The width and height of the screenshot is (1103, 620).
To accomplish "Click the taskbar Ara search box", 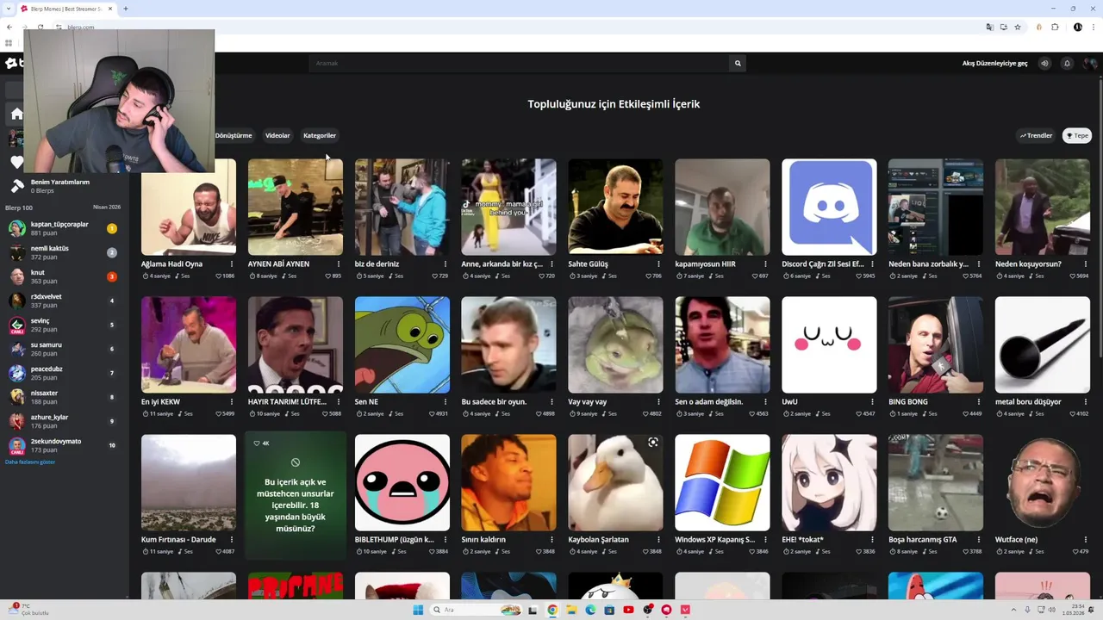I will (x=477, y=610).
